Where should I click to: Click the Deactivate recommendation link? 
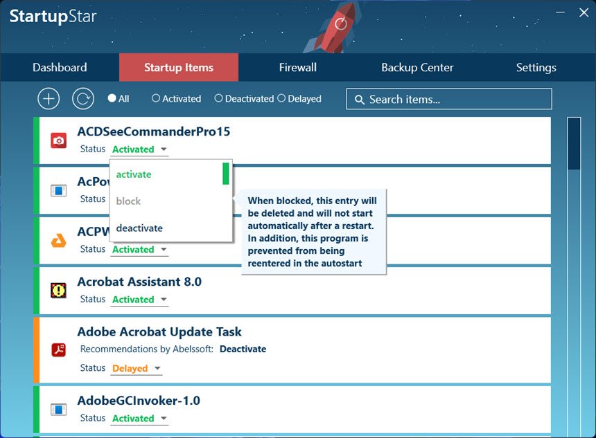click(x=243, y=349)
